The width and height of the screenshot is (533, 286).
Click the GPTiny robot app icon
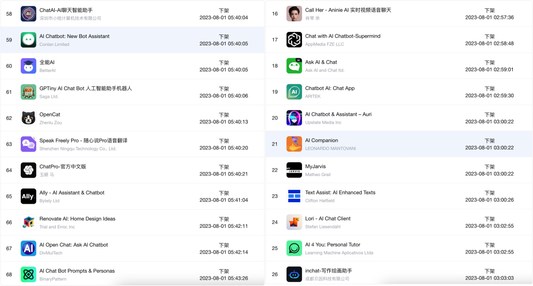click(28, 92)
